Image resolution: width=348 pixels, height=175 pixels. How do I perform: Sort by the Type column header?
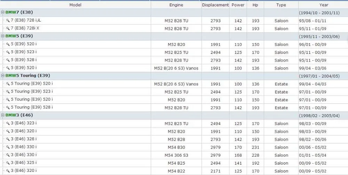tap(281, 5)
